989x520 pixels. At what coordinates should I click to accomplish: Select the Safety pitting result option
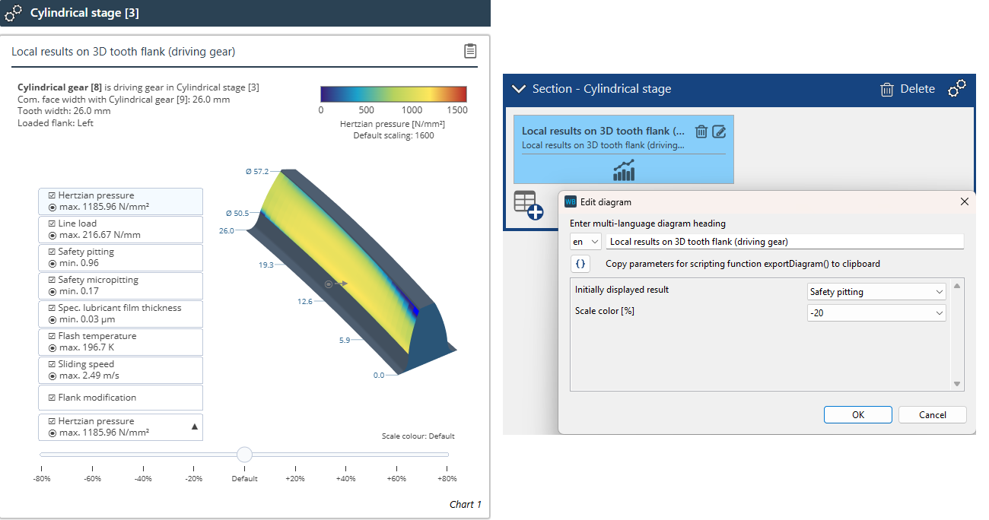[x=120, y=258]
